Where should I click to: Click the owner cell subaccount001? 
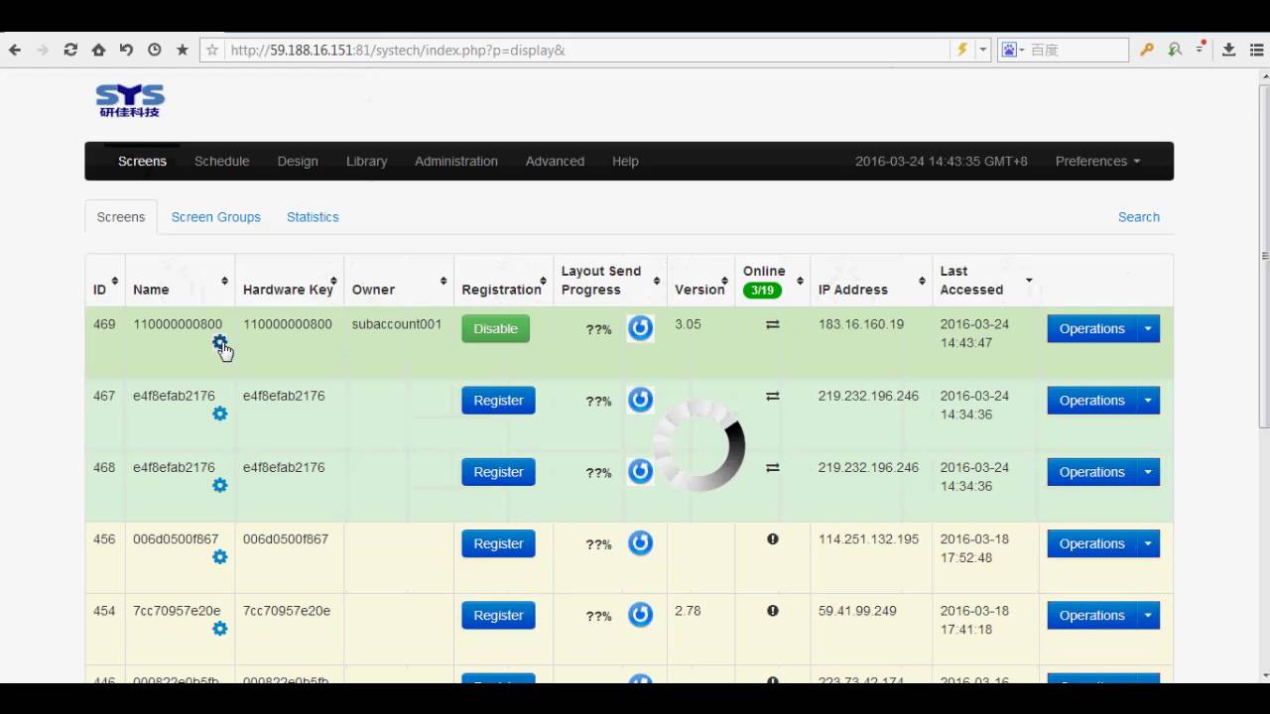point(397,324)
